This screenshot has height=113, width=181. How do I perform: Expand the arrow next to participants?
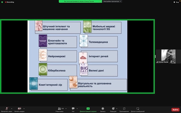click(66, 108)
